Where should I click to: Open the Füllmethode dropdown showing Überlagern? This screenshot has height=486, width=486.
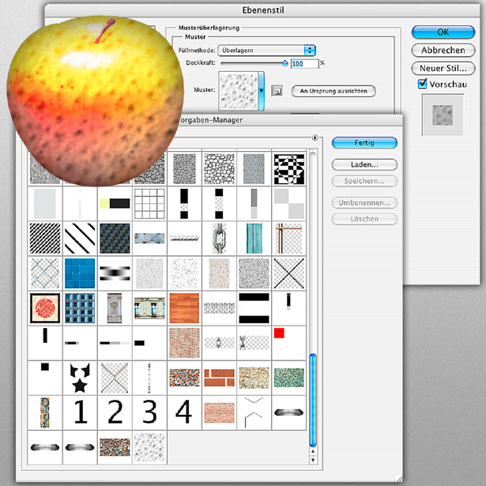pyautogui.click(x=266, y=51)
